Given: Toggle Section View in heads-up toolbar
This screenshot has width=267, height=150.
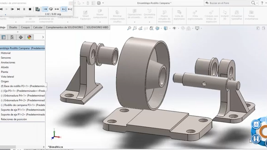Looking at the screenshot, I should (146, 28).
